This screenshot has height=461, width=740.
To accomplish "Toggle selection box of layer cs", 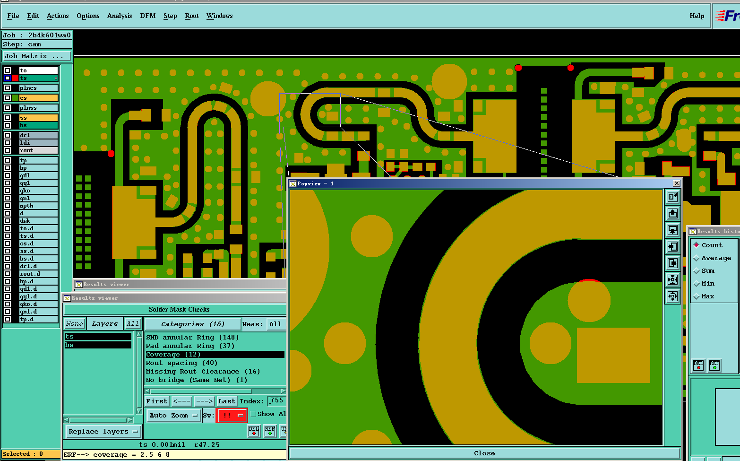I will pyautogui.click(x=8, y=98).
